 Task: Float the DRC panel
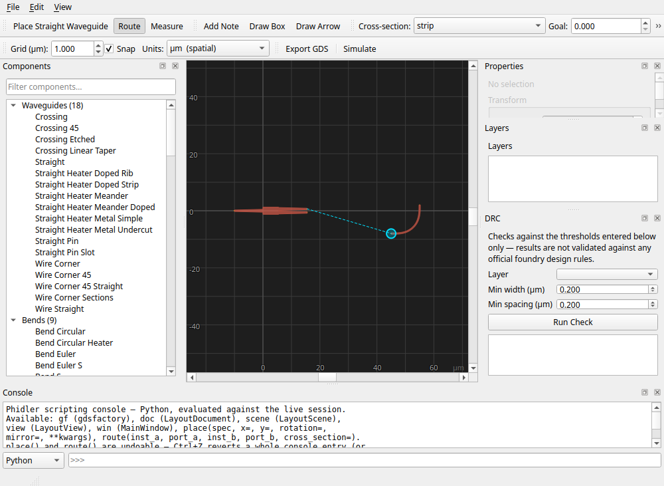point(645,218)
